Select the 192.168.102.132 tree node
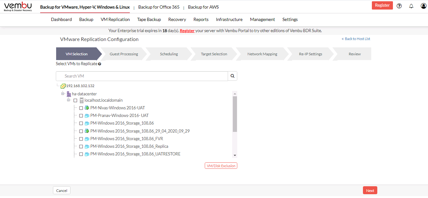Viewport: 428px width, 198px height. click(x=80, y=86)
